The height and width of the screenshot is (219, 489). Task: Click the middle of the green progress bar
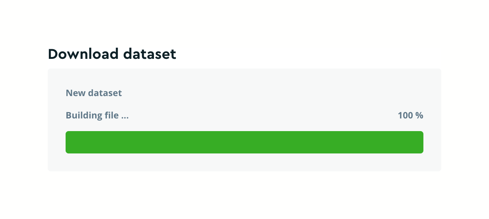click(x=245, y=142)
